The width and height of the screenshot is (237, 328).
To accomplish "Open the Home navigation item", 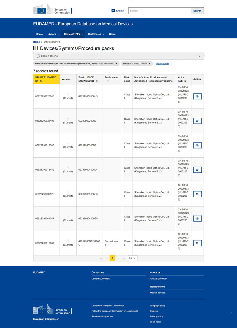I will click(x=39, y=34).
